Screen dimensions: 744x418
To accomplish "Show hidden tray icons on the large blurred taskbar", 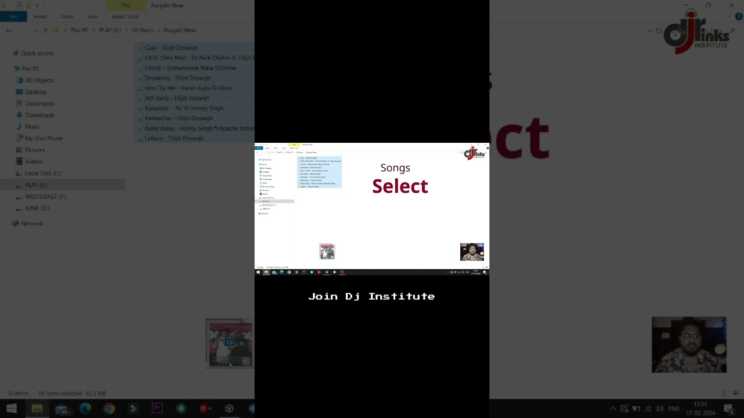I will [613, 409].
